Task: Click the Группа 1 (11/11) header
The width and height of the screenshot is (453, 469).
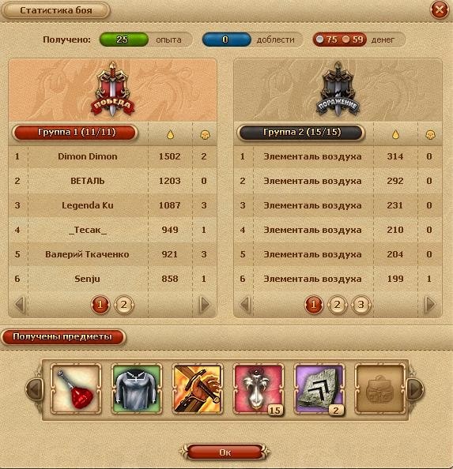Action: tap(75, 133)
